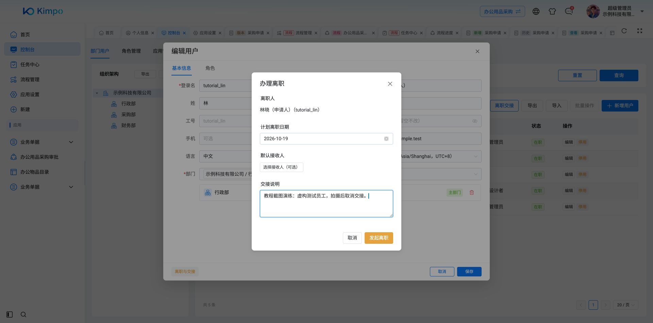Open the language globe icon
This screenshot has height=323, width=653.
tap(536, 11)
